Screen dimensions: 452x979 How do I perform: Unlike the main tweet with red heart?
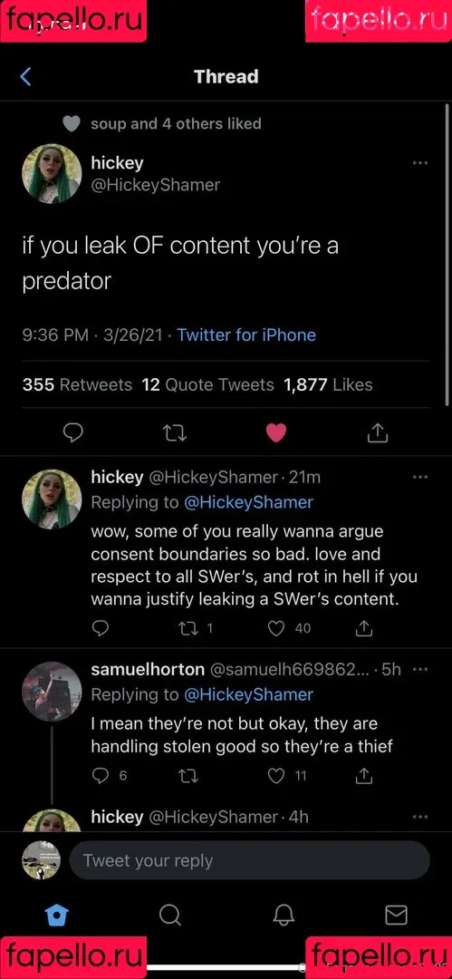pos(276,432)
